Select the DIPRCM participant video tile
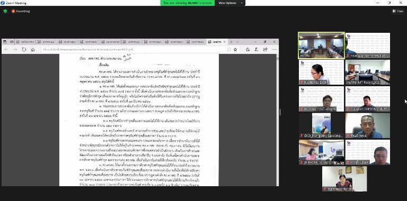 (x=321, y=152)
